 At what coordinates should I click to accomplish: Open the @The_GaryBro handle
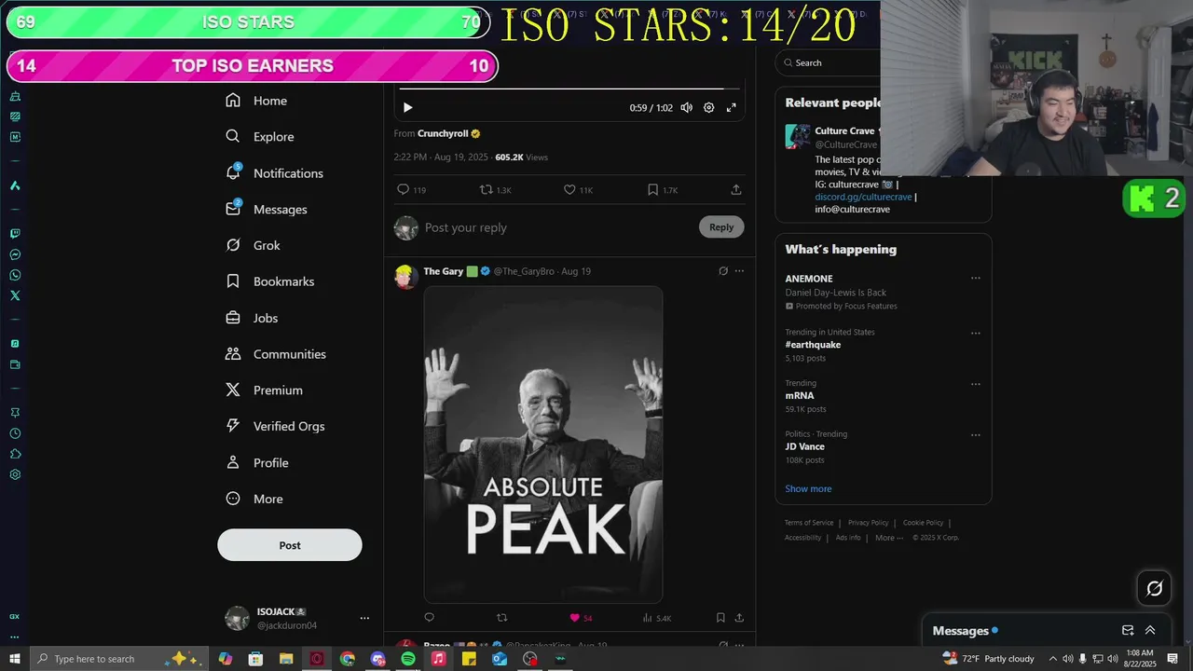(524, 271)
